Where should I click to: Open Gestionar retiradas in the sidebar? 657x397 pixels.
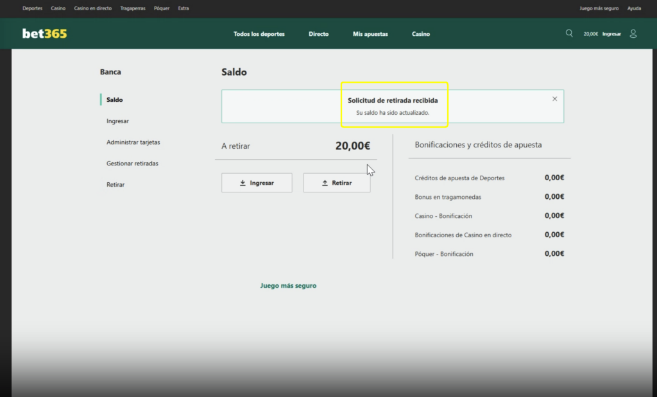[x=132, y=164]
